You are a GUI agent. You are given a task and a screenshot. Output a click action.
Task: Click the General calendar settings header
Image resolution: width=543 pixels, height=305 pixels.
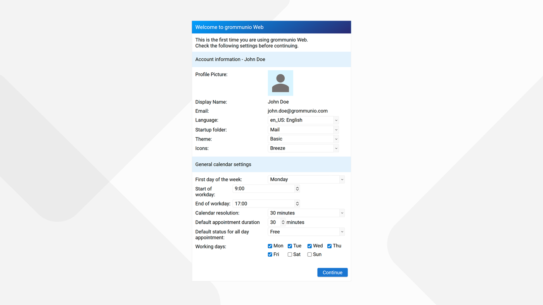click(271, 164)
